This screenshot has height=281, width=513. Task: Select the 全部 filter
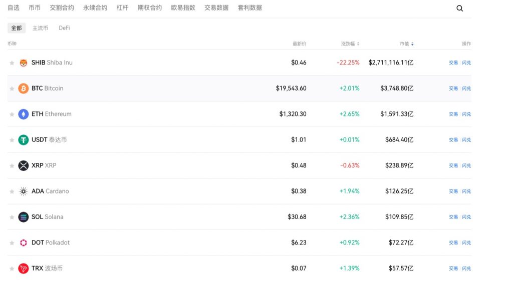point(17,28)
